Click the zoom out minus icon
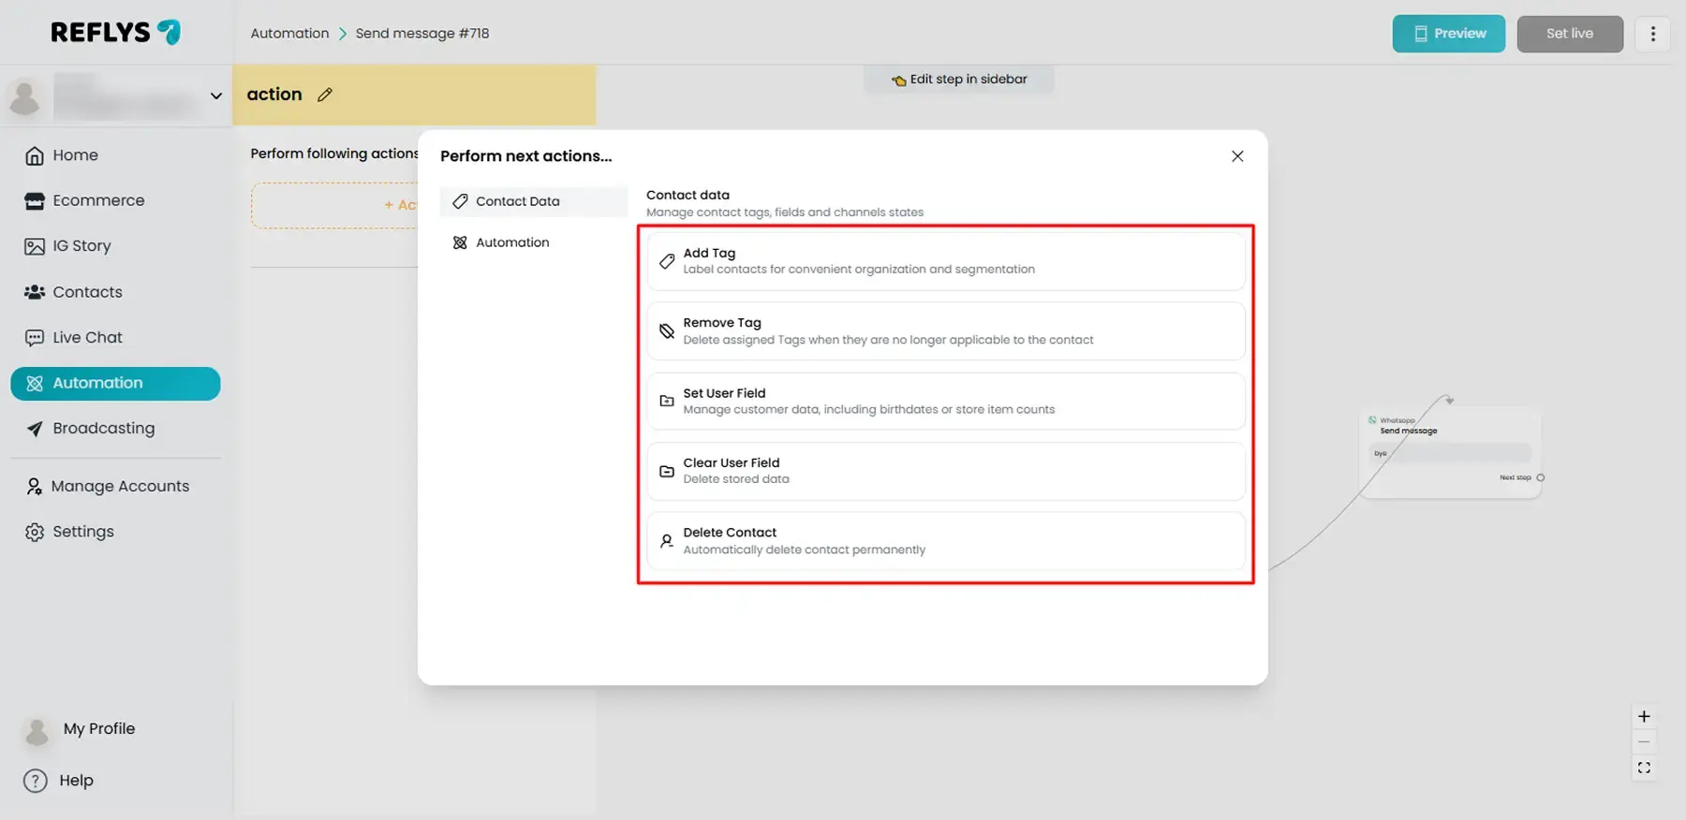The height and width of the screenshot is (820, 1686). tap(1644, 742)
